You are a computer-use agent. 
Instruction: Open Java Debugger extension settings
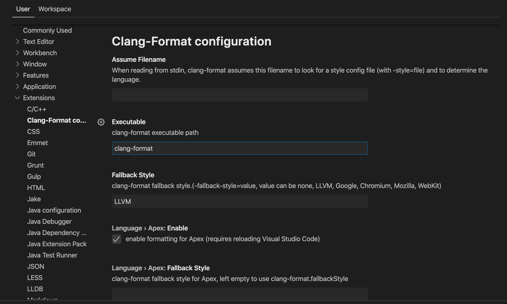coord(49,221)
